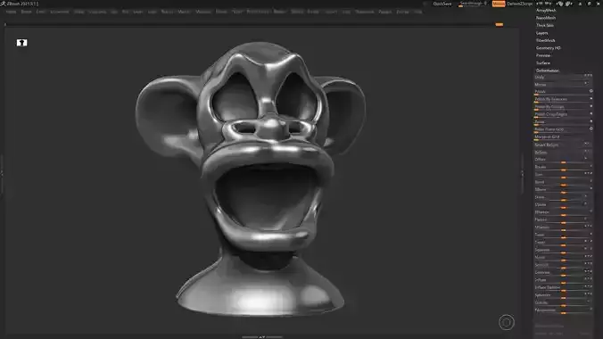Open the Render menu

tap(279, 12)
